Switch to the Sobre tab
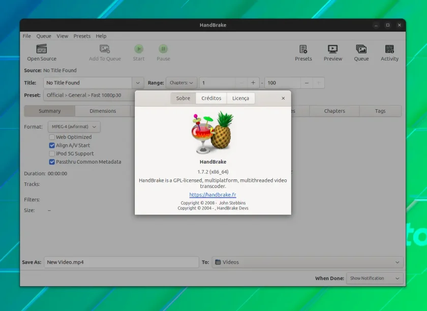This screenshot has width=427, height=311. coord(183,98)
